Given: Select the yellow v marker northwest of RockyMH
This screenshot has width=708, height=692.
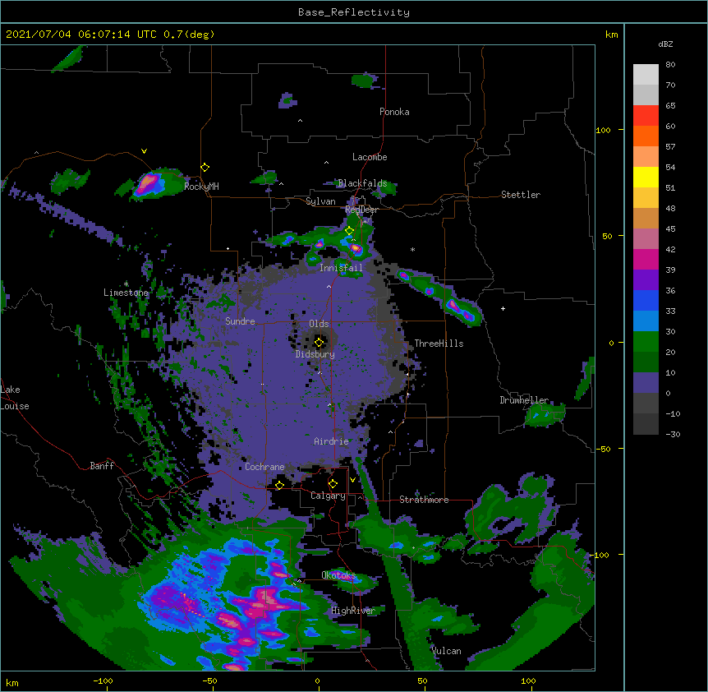Looking at the screenshot, I should (x=144, y=151).
